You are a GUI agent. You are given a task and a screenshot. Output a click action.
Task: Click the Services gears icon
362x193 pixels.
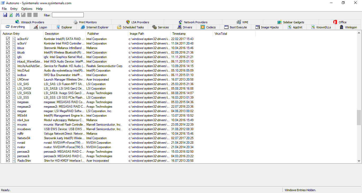pos(154,27)
